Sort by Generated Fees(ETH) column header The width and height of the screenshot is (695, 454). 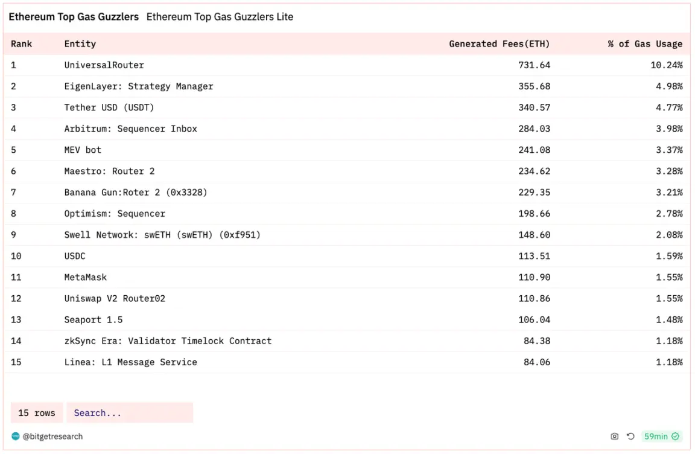500,43
